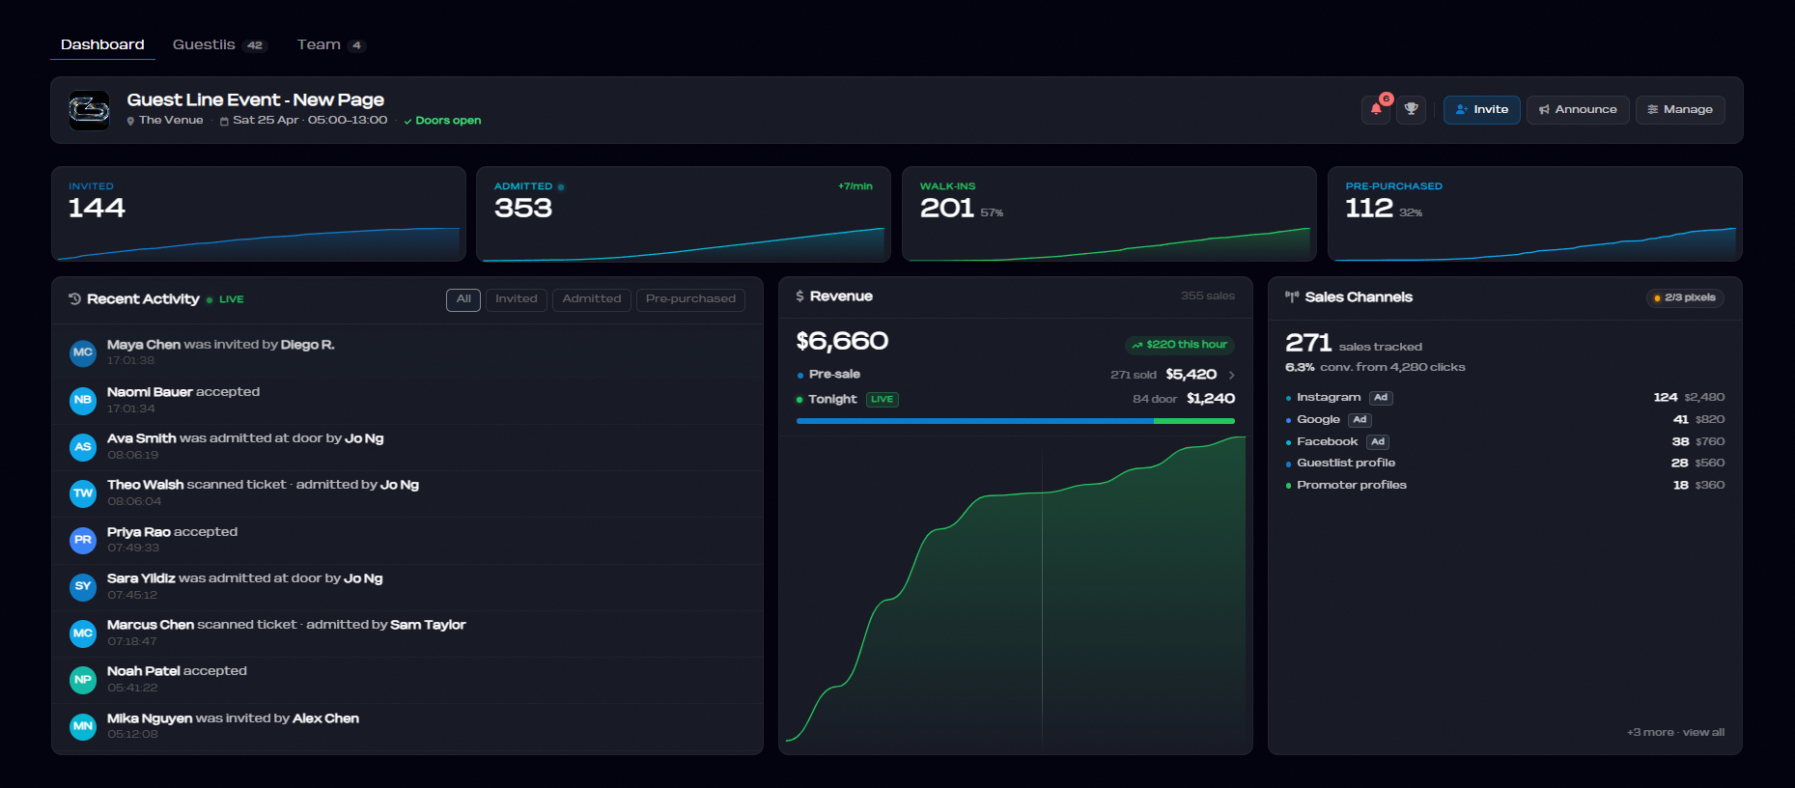This screenshot has width=1795, height=788.
Task: Open the Manage menu
Action: pos(1680,110)
